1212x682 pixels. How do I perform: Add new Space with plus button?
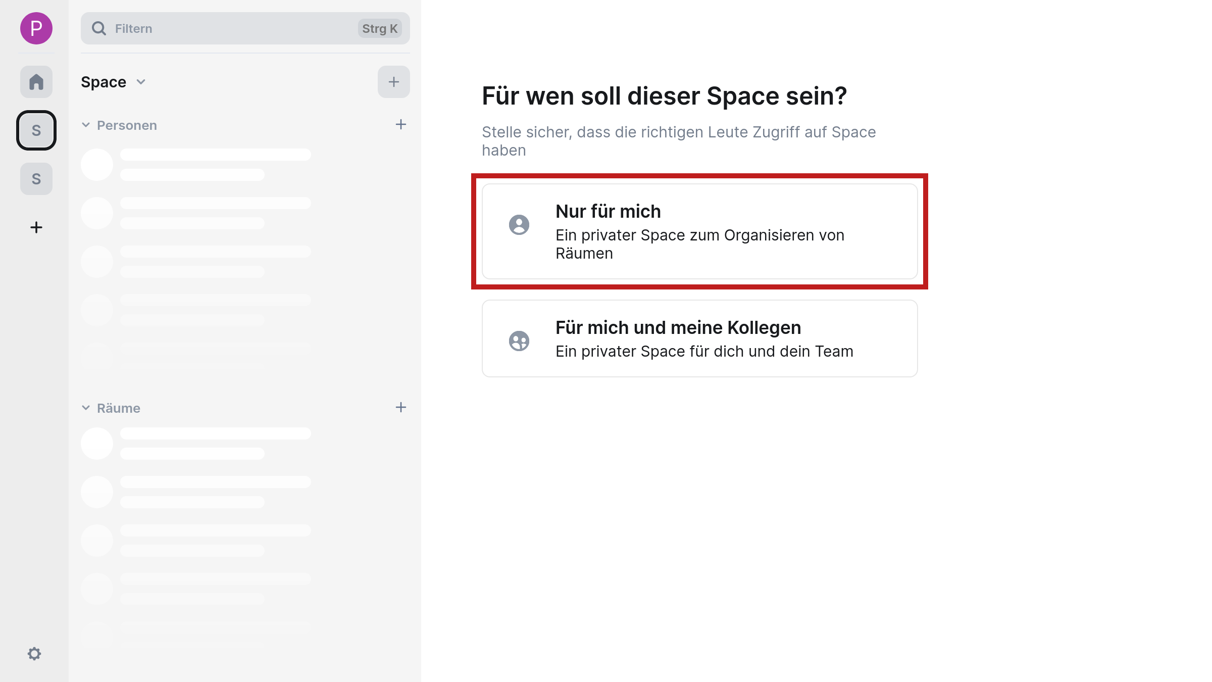(394, 82)
